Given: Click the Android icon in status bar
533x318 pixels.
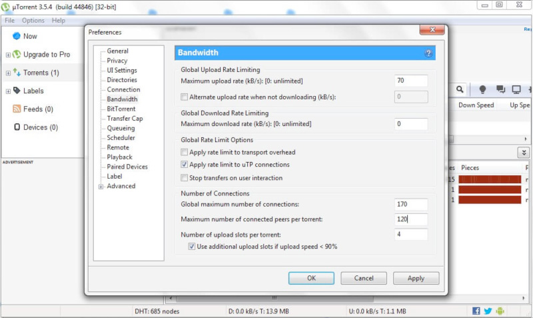Looking at the screenshot, I should 500,311.
